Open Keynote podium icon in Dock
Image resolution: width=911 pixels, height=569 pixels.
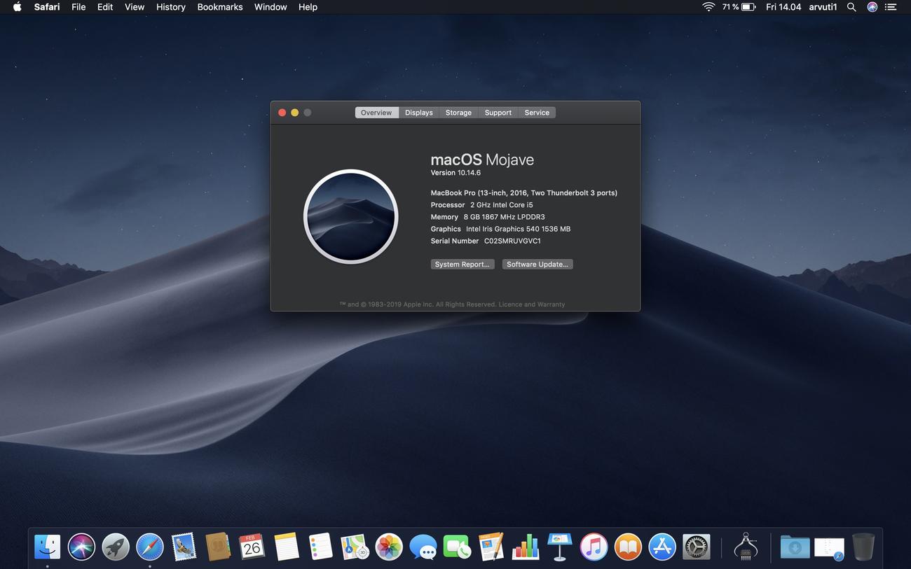[x=560, y=547]
